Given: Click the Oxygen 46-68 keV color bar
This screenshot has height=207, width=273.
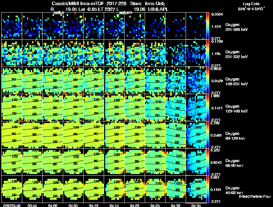Looking at the screenshot, I should point(207,189).
